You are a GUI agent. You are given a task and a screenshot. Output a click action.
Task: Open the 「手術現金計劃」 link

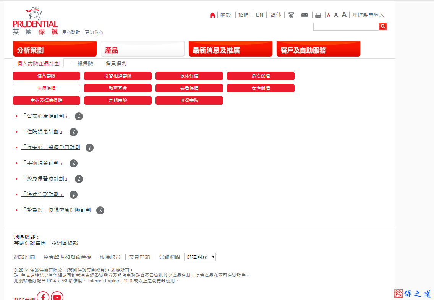tap(43, 163)
